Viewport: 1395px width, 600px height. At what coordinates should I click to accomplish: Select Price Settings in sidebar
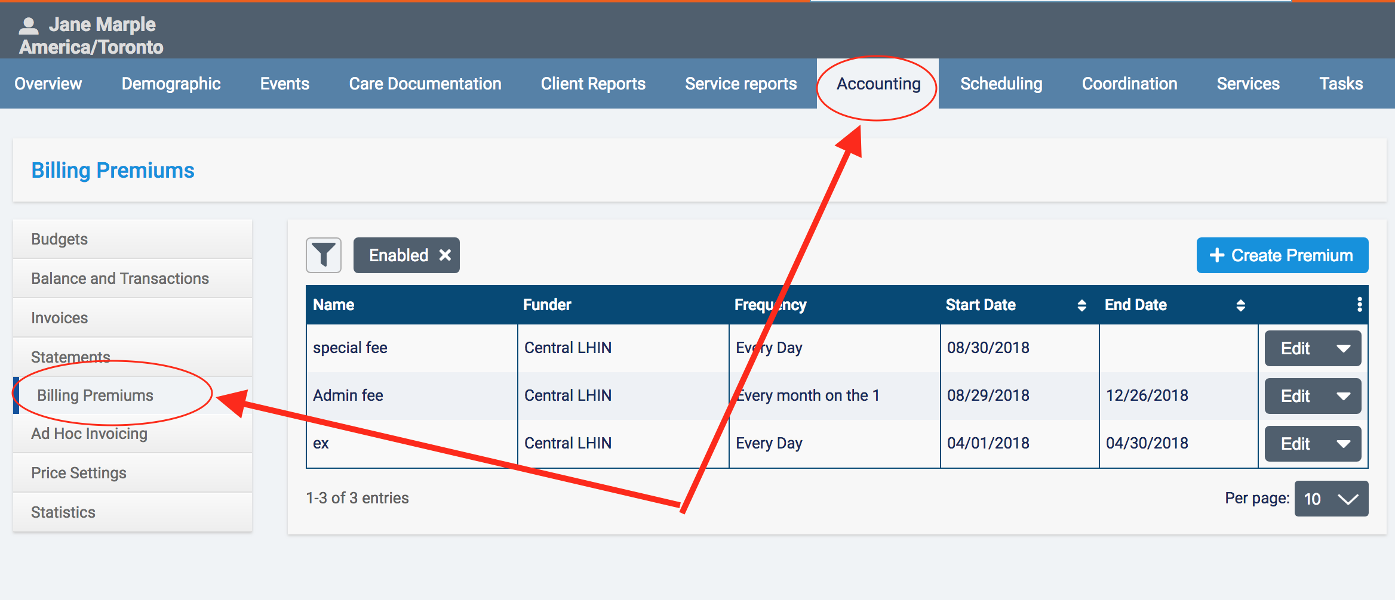tap(79, 473)
